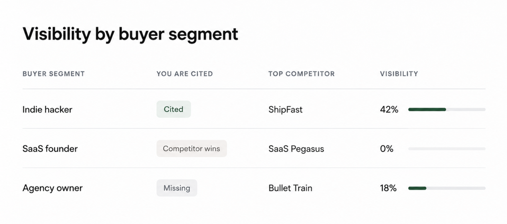Open the Agency owner segment row

pos(254,188)
